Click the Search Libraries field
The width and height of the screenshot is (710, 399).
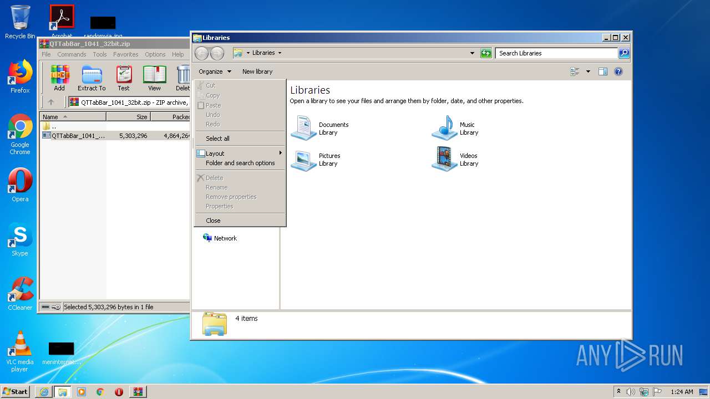[x=556, y=53]
